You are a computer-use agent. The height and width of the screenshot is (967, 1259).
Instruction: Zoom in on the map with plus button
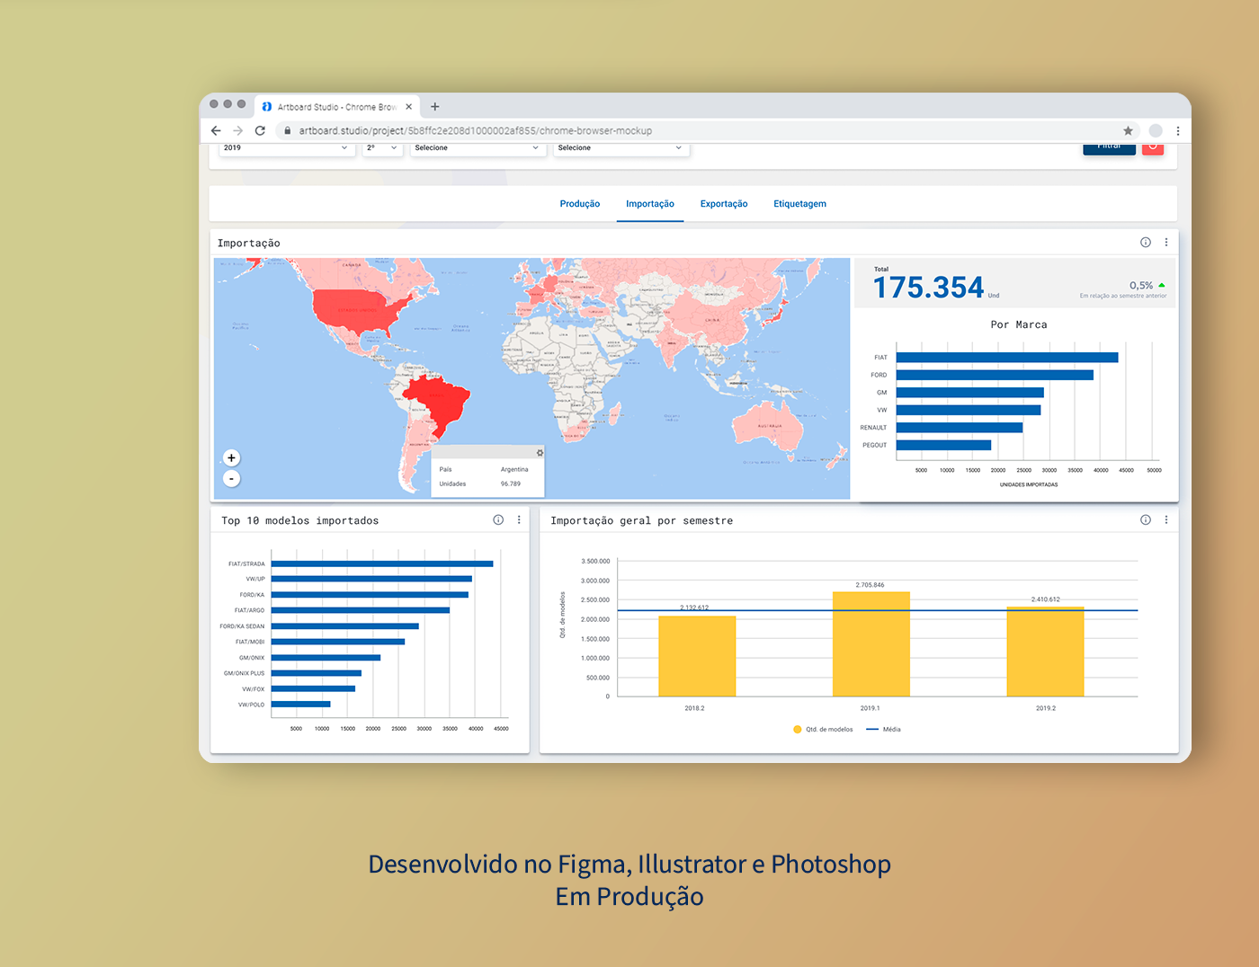coord(231,457)
